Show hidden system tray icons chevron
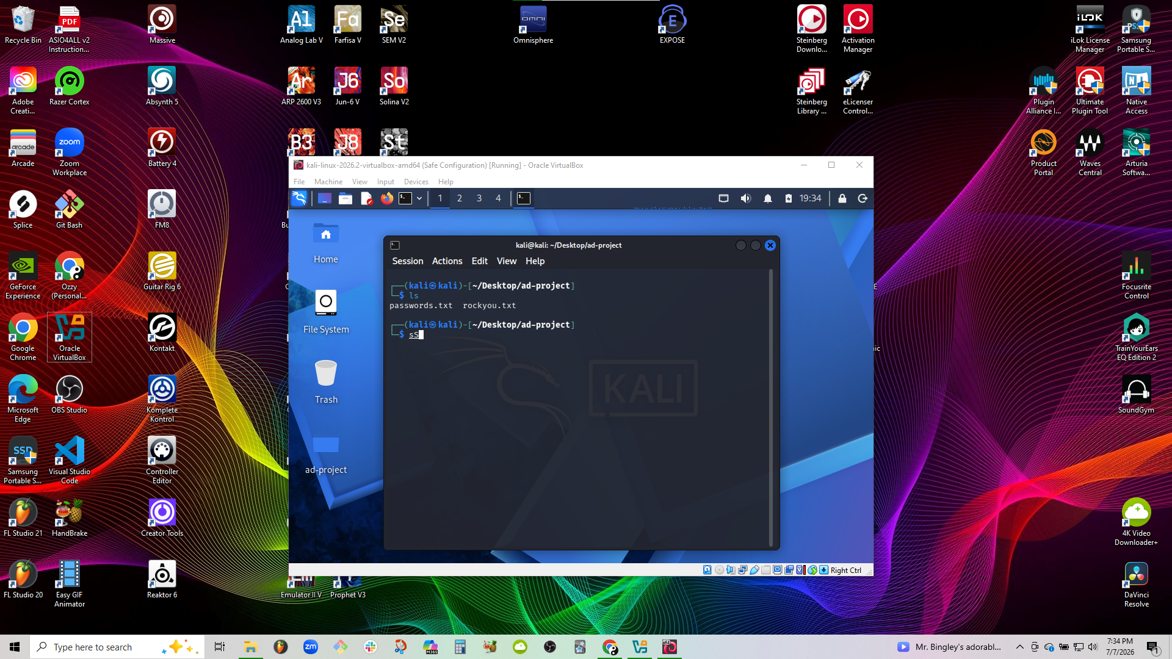The height and width of the screenshot is (659, 1172). click(x=1019, y=647)
